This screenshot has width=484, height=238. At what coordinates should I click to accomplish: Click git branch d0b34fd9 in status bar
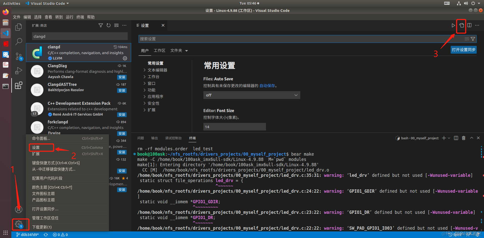pyautogui.click(x=28, y=235)
